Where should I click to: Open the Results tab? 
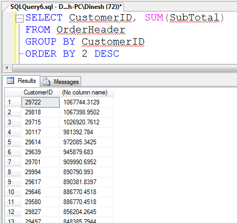21,81
